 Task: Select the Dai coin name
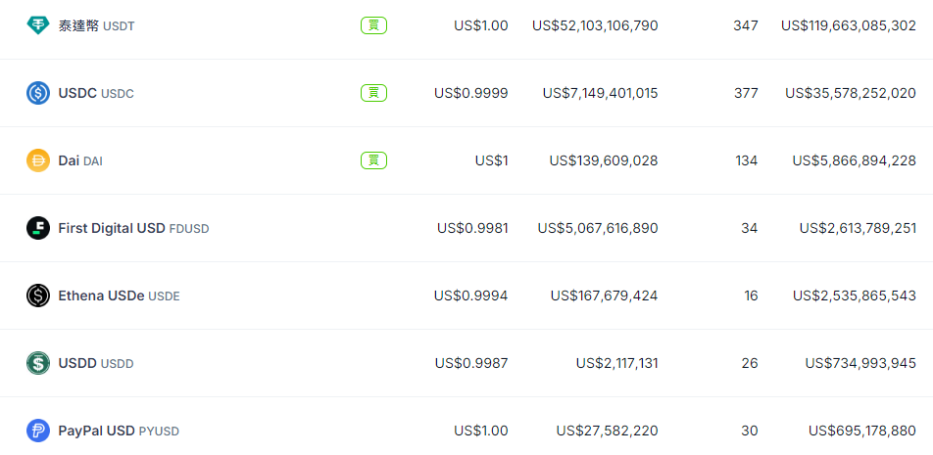pyautogui.click(x=69, y=160)
